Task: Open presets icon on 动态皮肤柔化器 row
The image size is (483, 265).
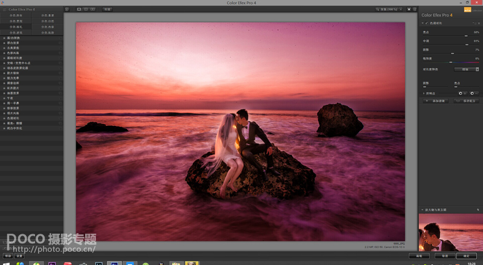Action: 60,68
